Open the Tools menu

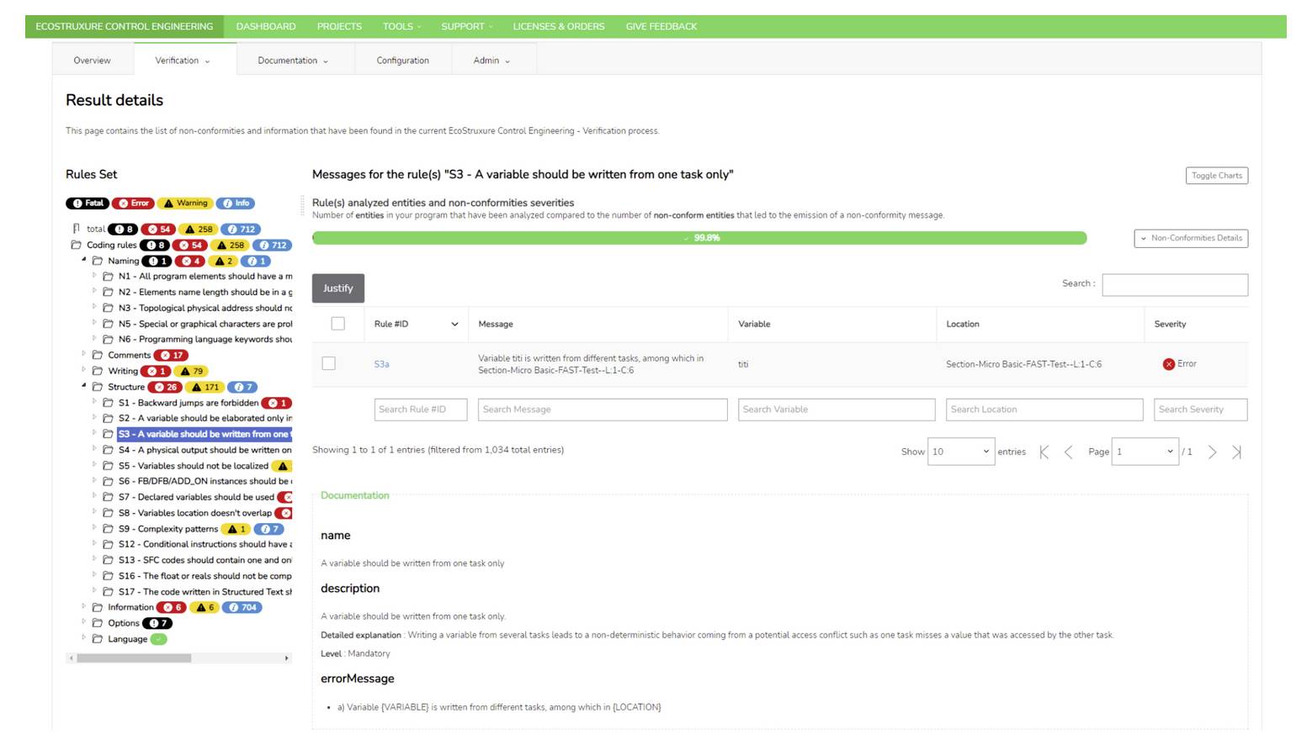tap(400, 26)
